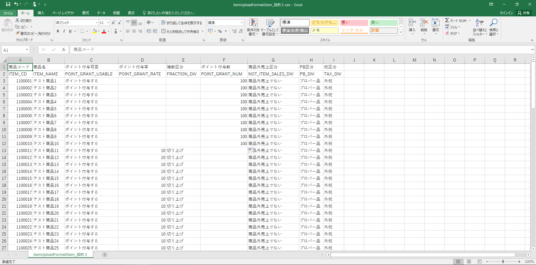The image size is (536, 265).
Task: Click the zoom slider in the status bar
Action: pos(503,262)
